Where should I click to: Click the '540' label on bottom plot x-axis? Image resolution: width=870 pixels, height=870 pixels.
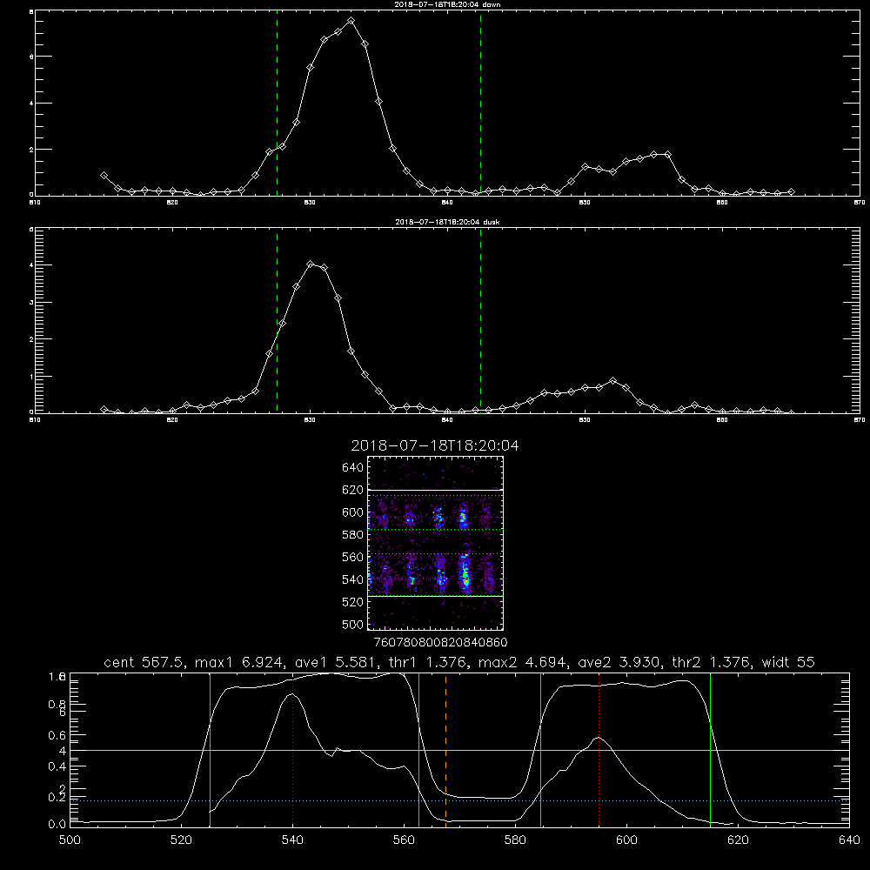(x=292, y=840)
